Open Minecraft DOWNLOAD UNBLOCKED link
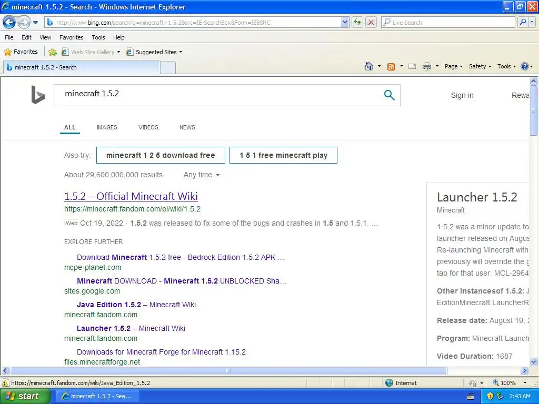 click(182, 281)
